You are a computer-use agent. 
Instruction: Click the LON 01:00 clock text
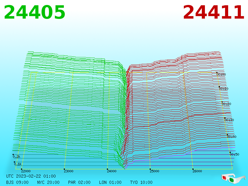(110, 182)
